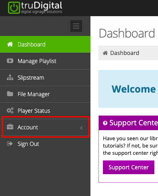The width and height of the screenshot is (158, 196).
Task: Click the home icon beside Dashboard in sidebar
Action: [10, 44]
